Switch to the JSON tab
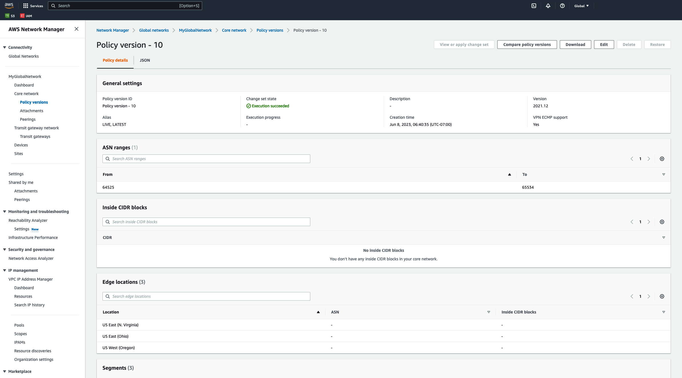This screenshot has width=682, height=378. (145, 60)
